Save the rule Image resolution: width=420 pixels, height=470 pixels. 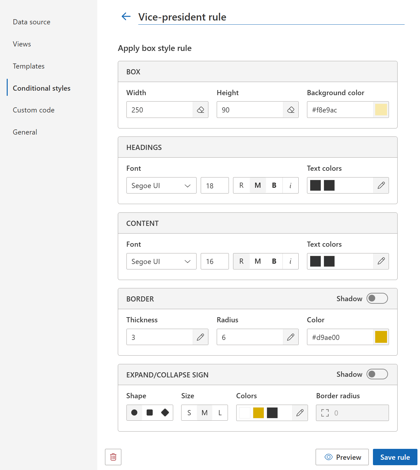395,457
